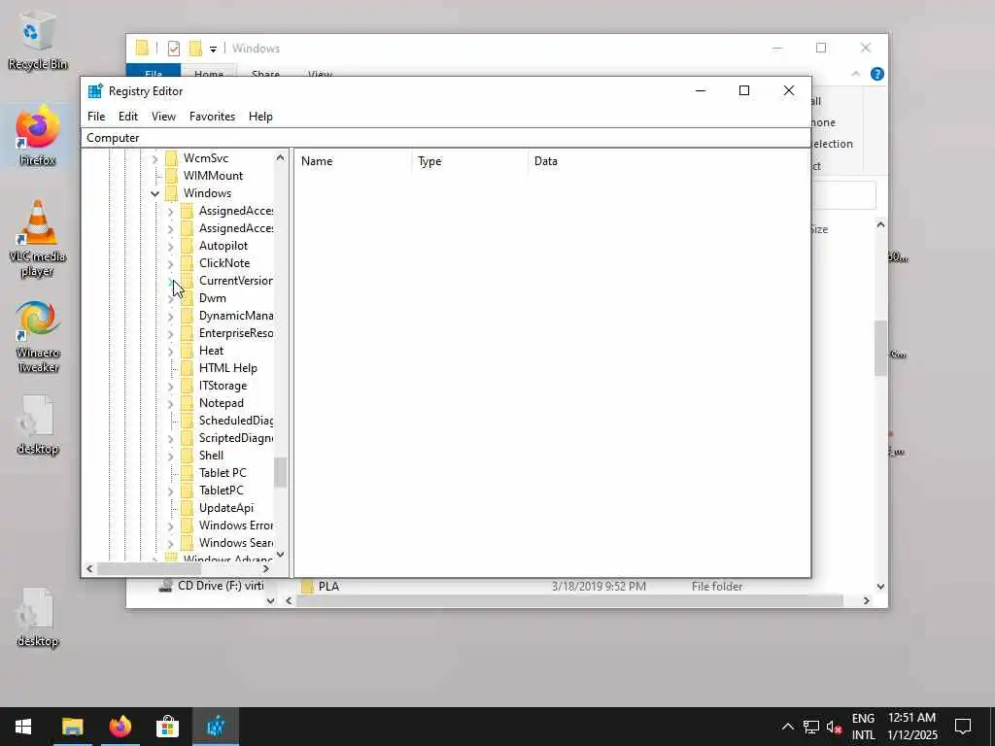Collapse the Explorer ribbon with the caret

pos(855,74)
